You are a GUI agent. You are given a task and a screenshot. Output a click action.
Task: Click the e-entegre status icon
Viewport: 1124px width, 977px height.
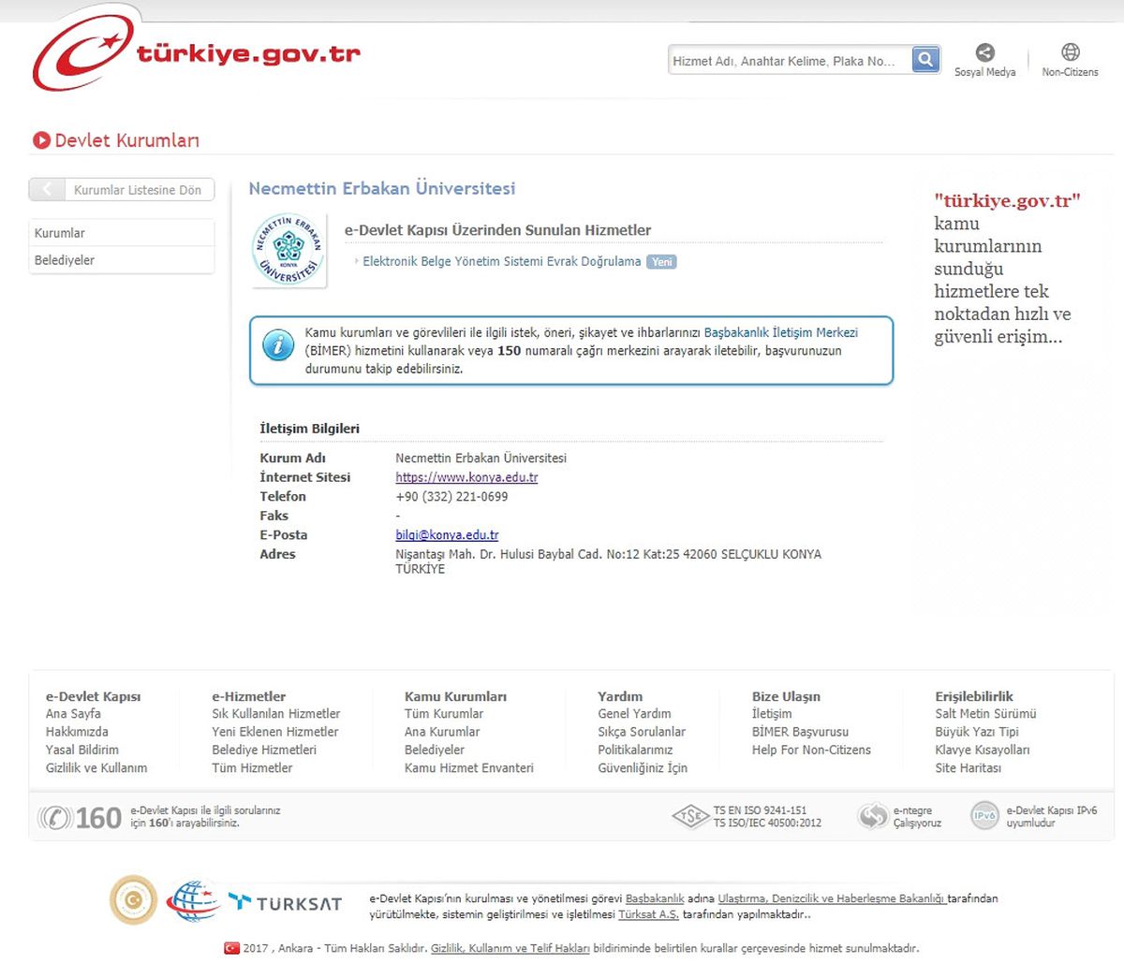point(872,816)
